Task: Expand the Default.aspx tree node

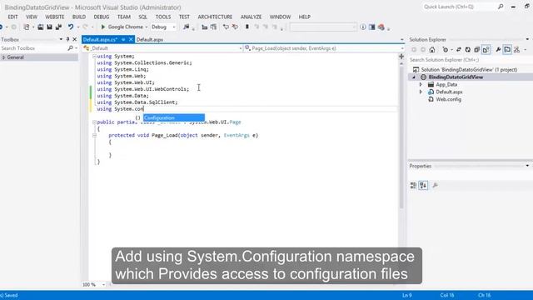Action: click(421, 92)
